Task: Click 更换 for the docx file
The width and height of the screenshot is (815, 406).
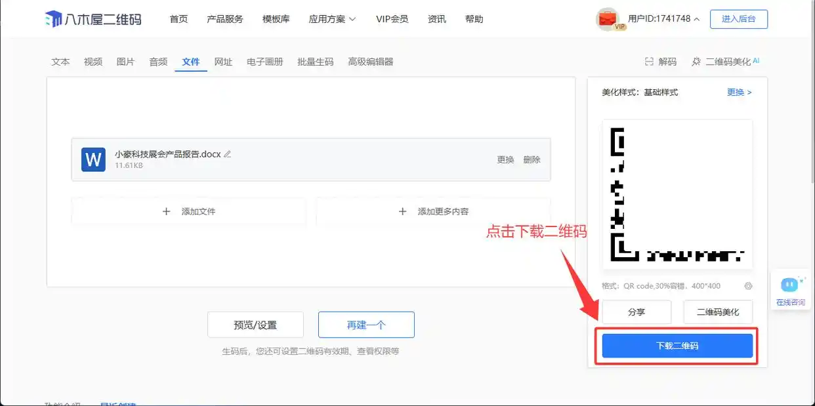Action: coord(505,159)
